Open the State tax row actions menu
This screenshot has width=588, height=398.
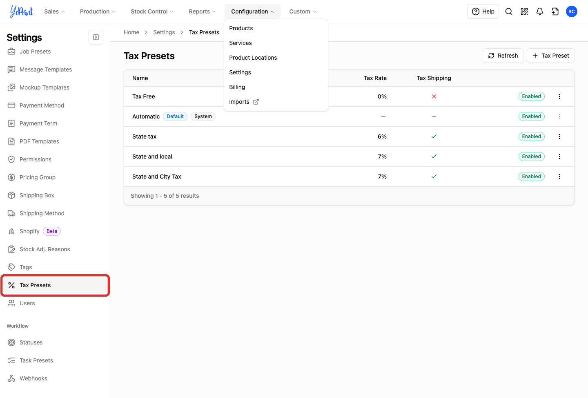pos(559,136)
